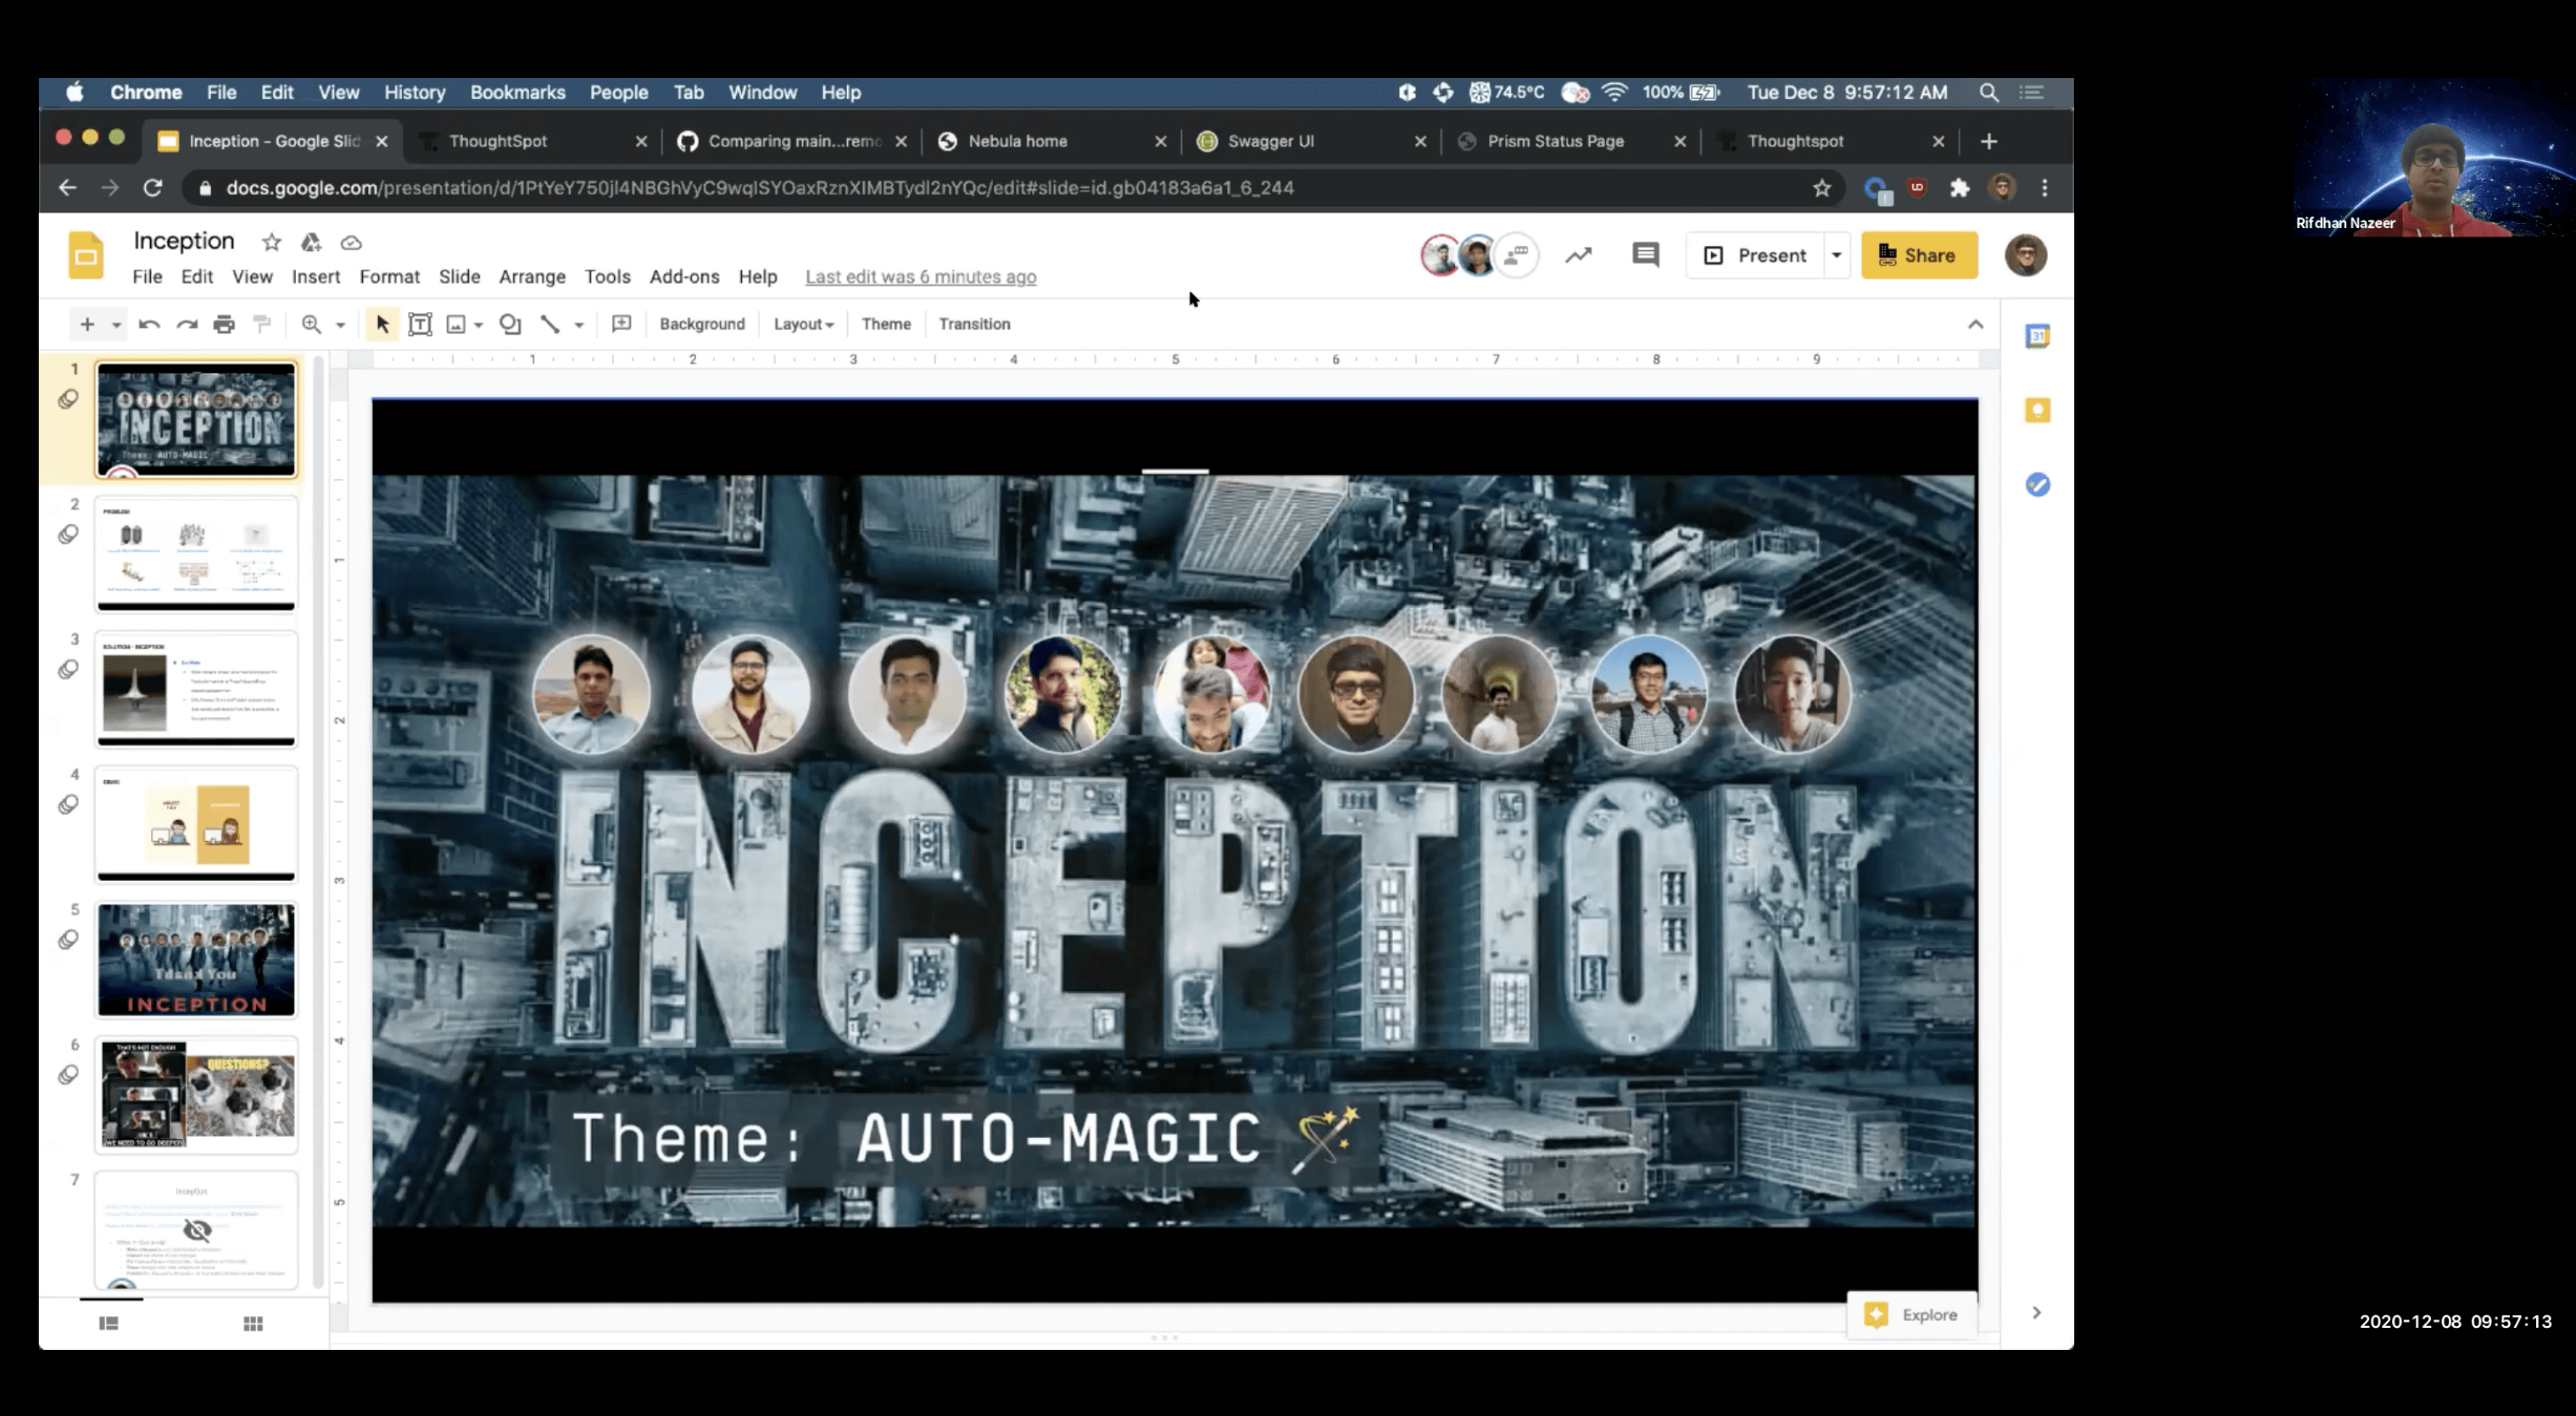Click the Share button
Viewport: 2576px width, 1416px height.
pyautogui.click(x=1919, y=255)
